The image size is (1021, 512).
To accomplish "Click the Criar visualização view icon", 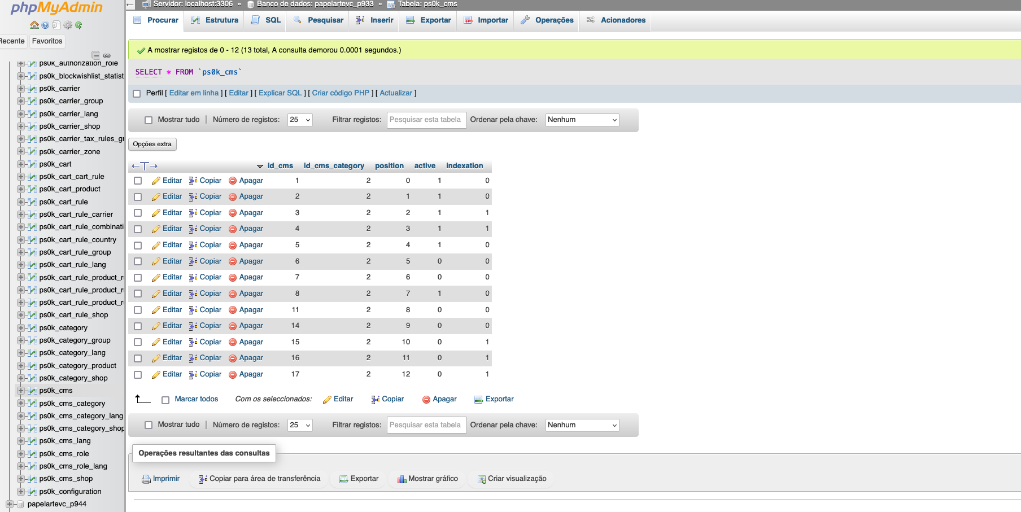I will pos(482,479).
